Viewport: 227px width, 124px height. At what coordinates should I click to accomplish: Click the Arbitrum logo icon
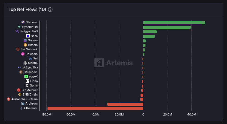point(23,103)
